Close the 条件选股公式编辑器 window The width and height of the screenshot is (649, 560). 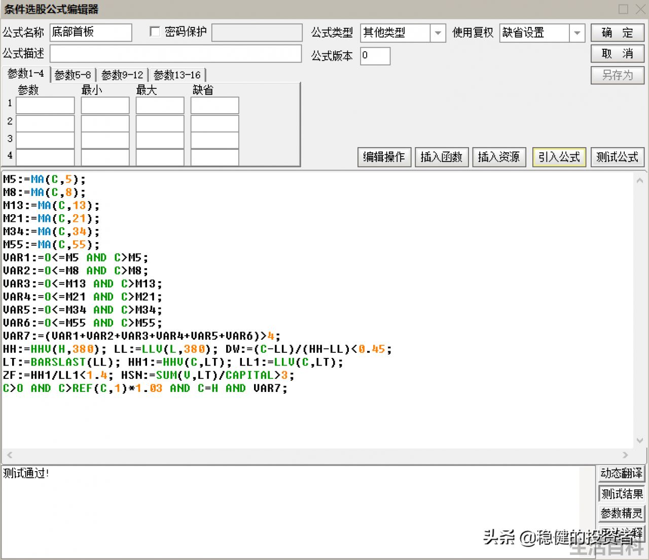click(x=640, y=9)
